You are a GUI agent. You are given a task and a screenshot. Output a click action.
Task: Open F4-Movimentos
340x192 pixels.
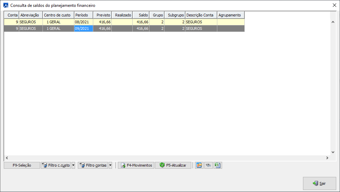(136, 165)
